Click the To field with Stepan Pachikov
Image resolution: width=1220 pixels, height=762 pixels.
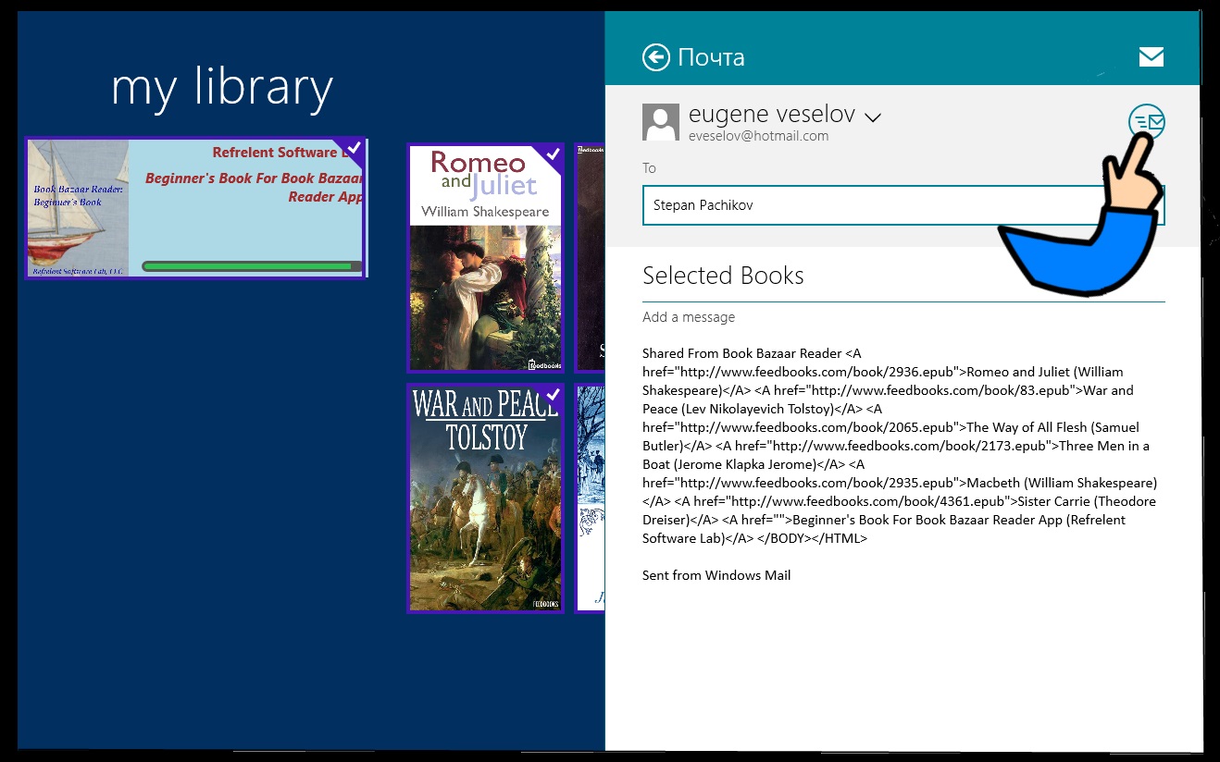click(870, 205)
